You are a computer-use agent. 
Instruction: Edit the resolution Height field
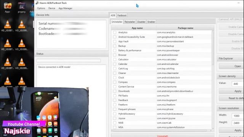(x=238, y=123)
